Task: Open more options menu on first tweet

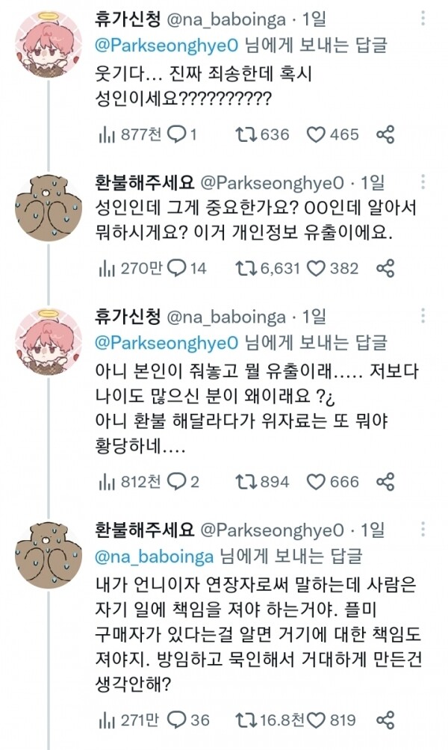Action: click(x=423, y=17)
